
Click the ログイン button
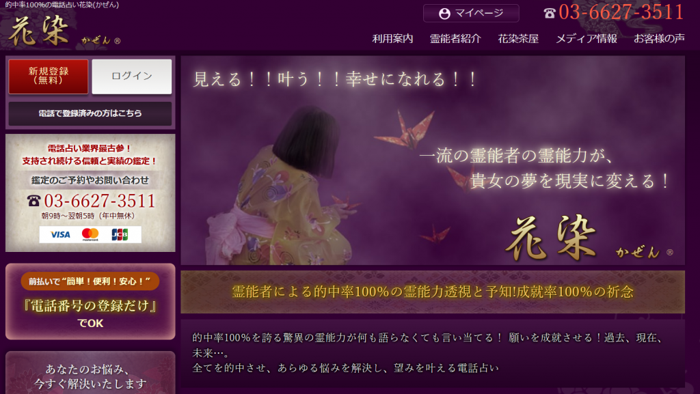[x=131, y=76]
